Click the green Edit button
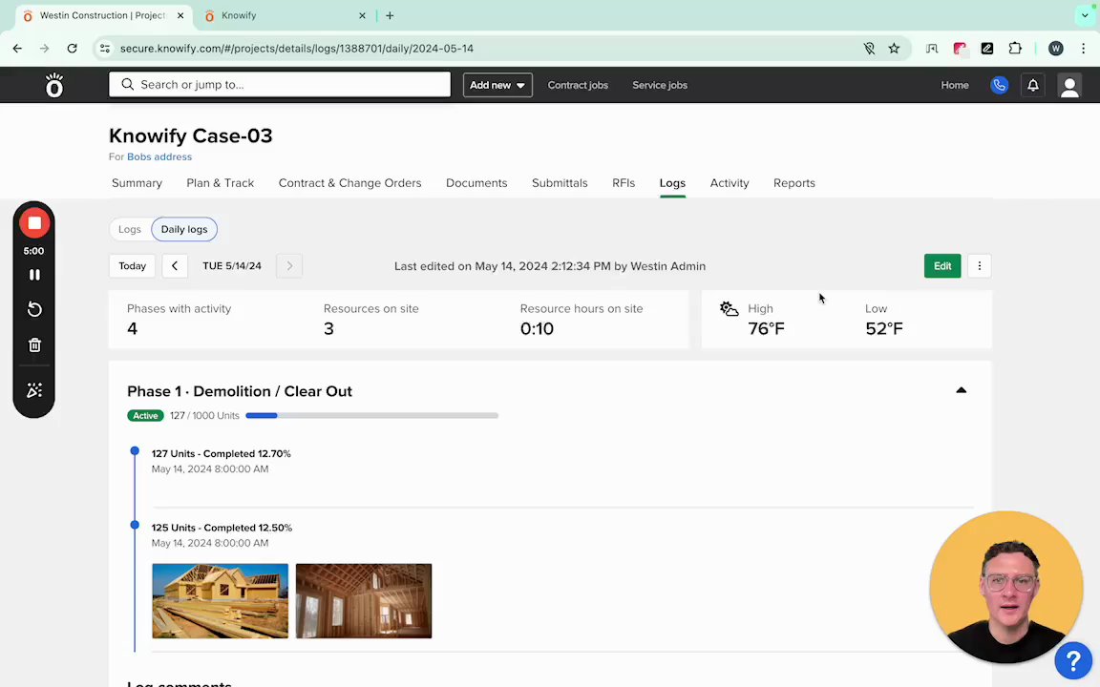 pyautogui.click(x=942, y=266)
